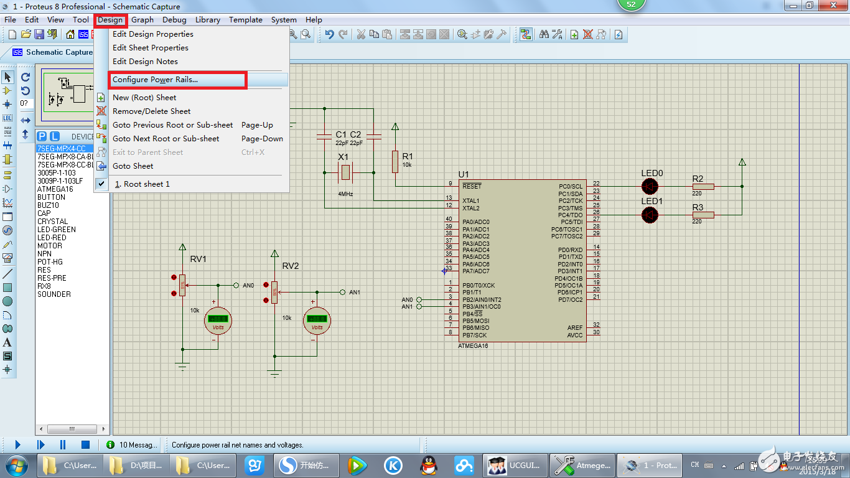This screenshot has height=478, width=850.
Task: Select the 2D Graphics Box tool
Action: tap(7, 287)
